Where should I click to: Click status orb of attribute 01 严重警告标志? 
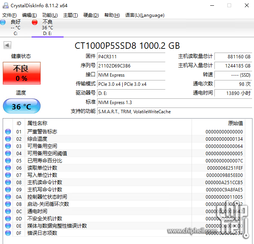(8, 132)
